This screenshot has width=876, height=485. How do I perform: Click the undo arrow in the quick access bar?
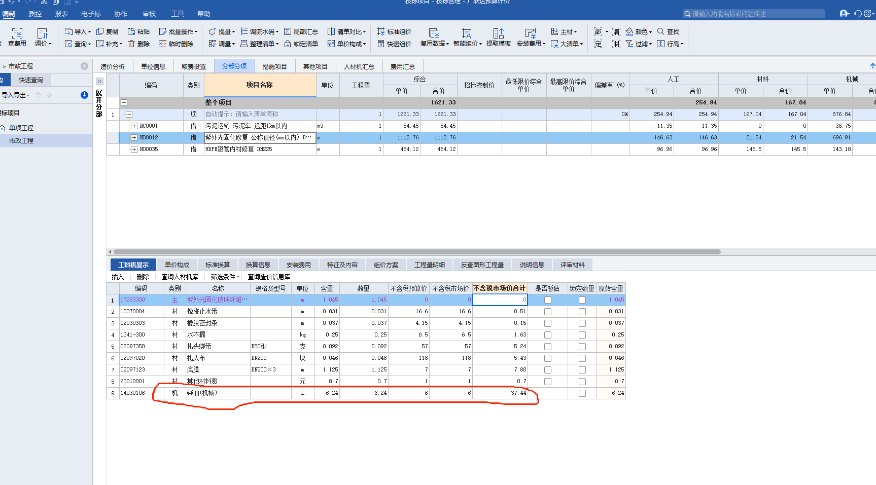[11, 2]
